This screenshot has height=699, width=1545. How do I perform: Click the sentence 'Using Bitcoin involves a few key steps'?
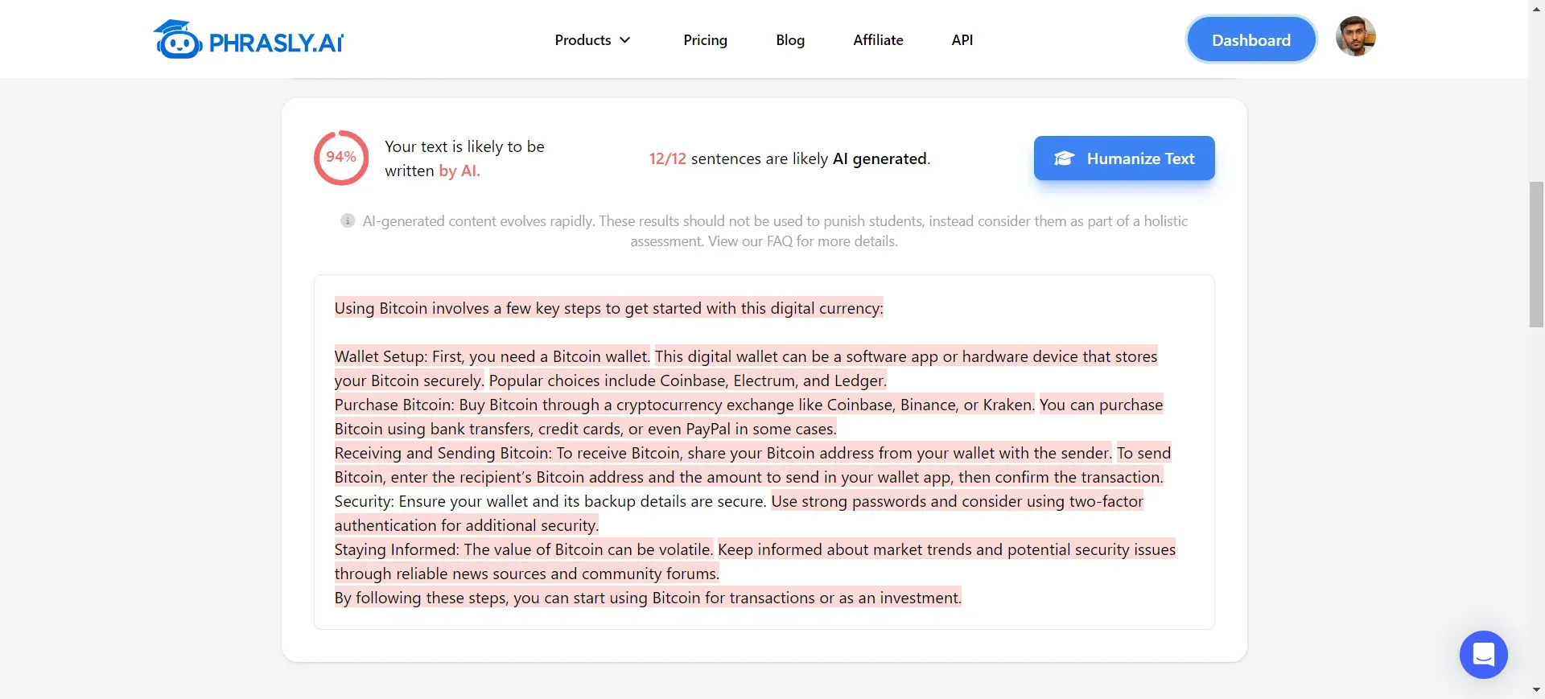[x=608, y=308]
